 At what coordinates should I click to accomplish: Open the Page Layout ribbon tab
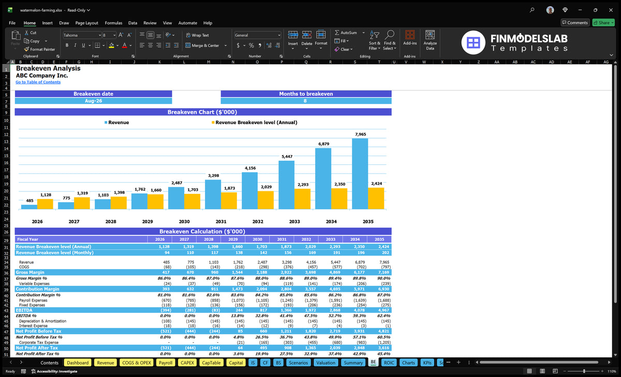click(86, 23)
